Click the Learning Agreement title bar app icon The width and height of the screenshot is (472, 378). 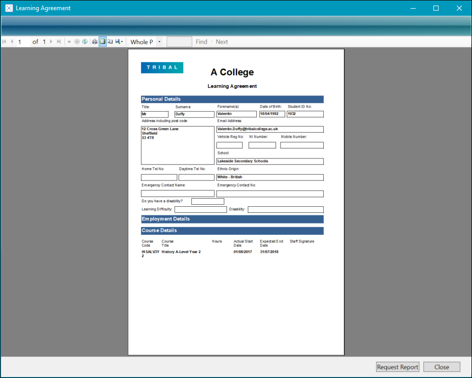9,8
